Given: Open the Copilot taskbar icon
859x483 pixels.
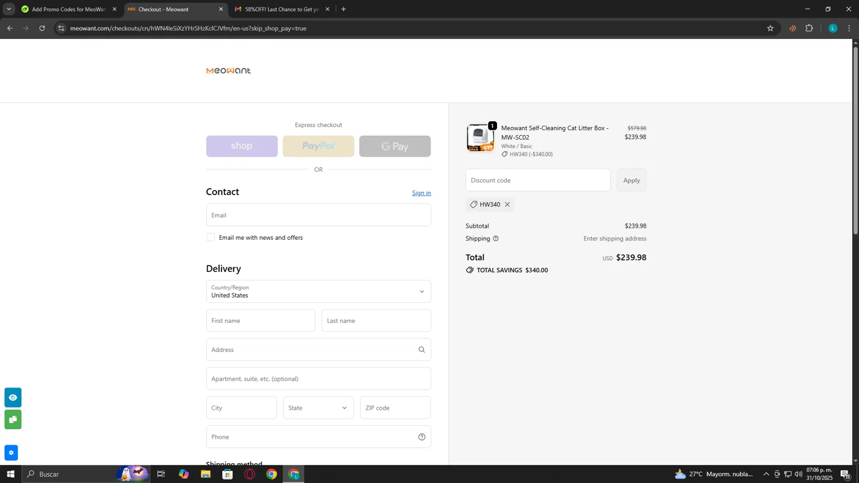Looking at the screenshot, I should [183, 474].
